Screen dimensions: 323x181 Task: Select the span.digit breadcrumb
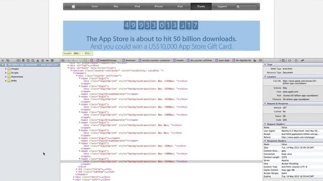click(223, 60)
